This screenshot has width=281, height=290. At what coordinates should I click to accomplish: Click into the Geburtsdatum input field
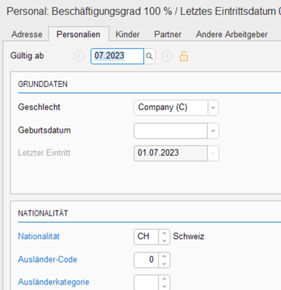171,131
